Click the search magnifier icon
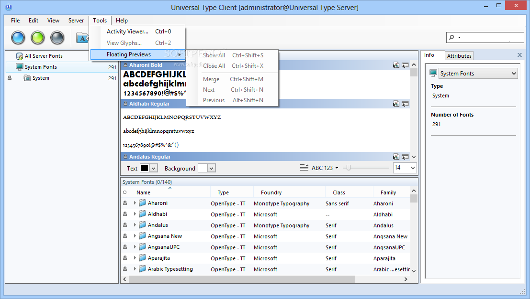Image resolution: width=530 pixels, height=299 pixels. [451, 37]
